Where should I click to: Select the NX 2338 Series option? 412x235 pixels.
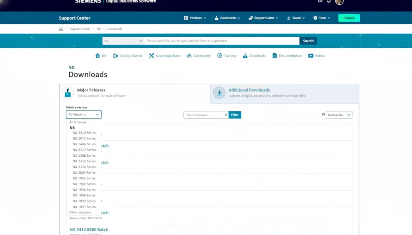pos(84,167)
